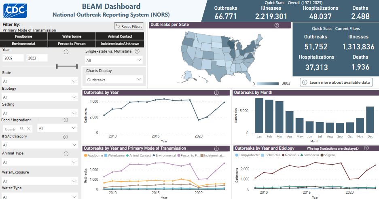The height and width of the screenshot is (199, 379).
Task: Open help on Primary Mode of Transmission chart
Action: click(216, 149)
